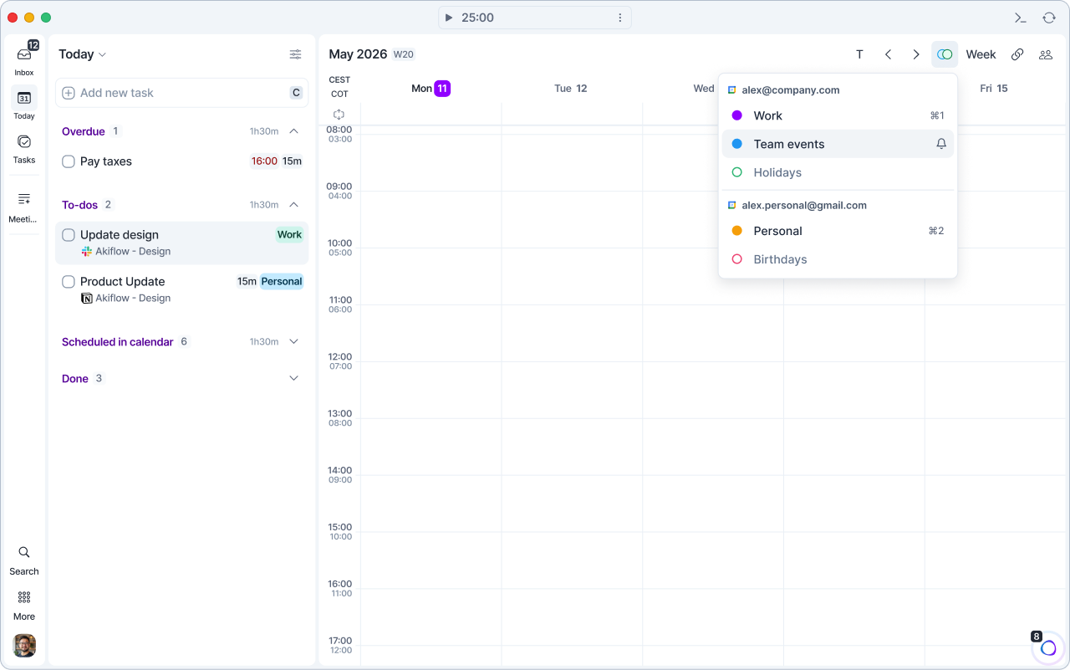Go to the next week
This screenshot has height=670, width=1070.
pyautogui.click(x=916, y=54)
